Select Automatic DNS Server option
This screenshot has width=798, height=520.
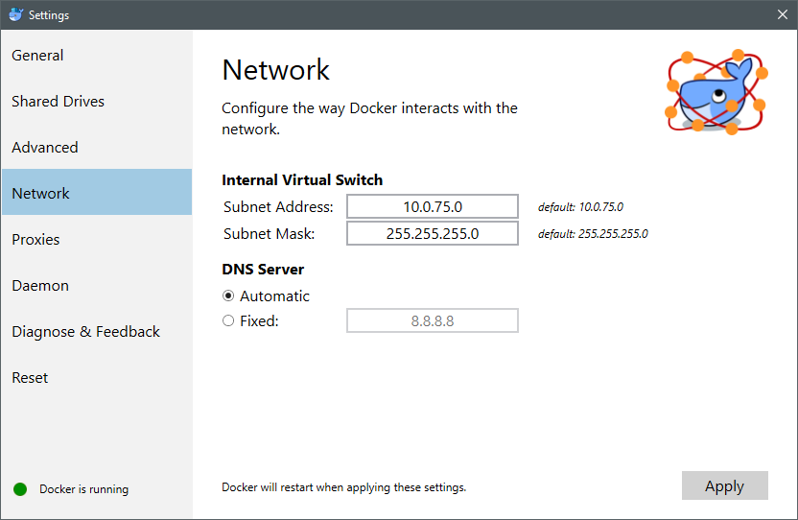click(228, 295)
